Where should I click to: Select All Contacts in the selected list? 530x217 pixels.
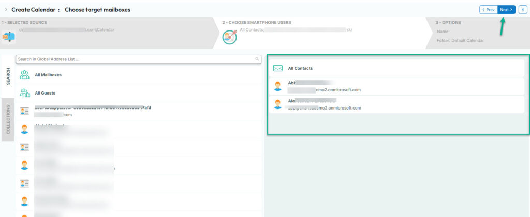click(396, 68)
